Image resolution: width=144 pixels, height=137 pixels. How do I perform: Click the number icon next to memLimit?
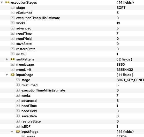pyautogui.click(x=13, y=70)
